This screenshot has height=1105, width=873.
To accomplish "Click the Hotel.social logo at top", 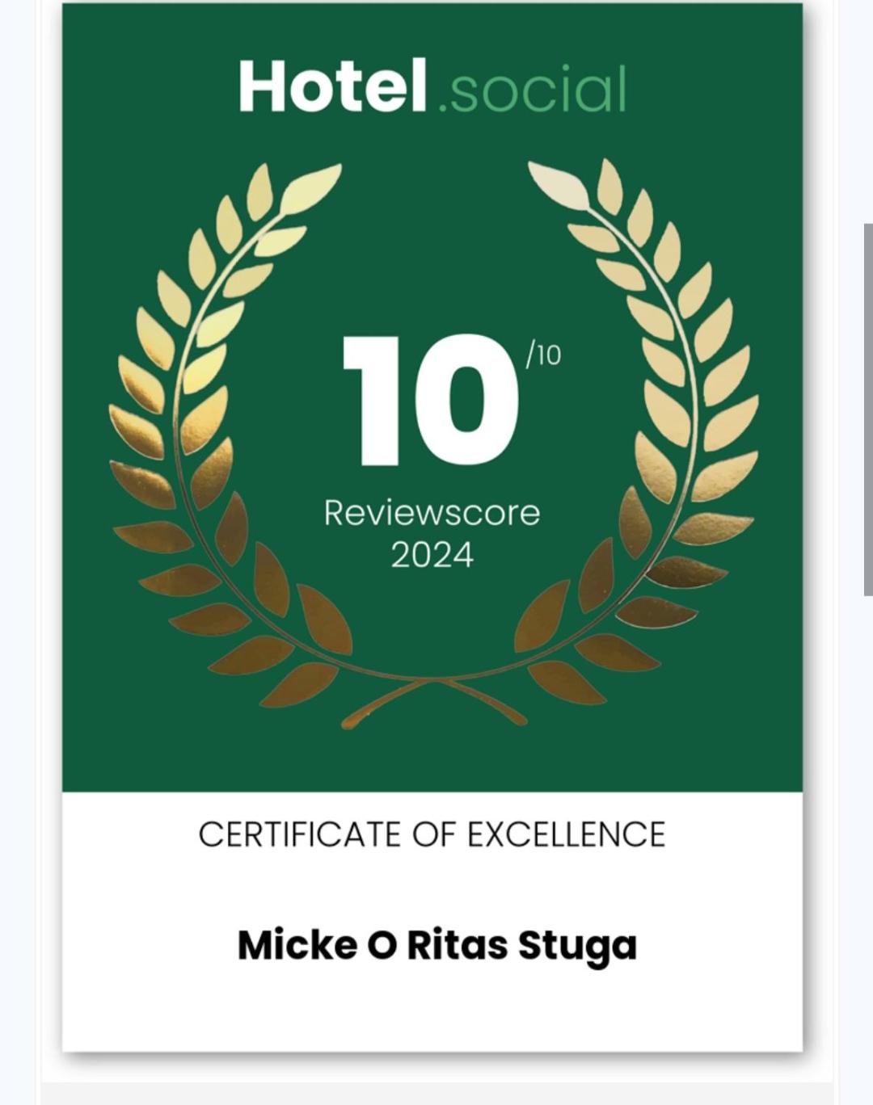I will (432, 86).
